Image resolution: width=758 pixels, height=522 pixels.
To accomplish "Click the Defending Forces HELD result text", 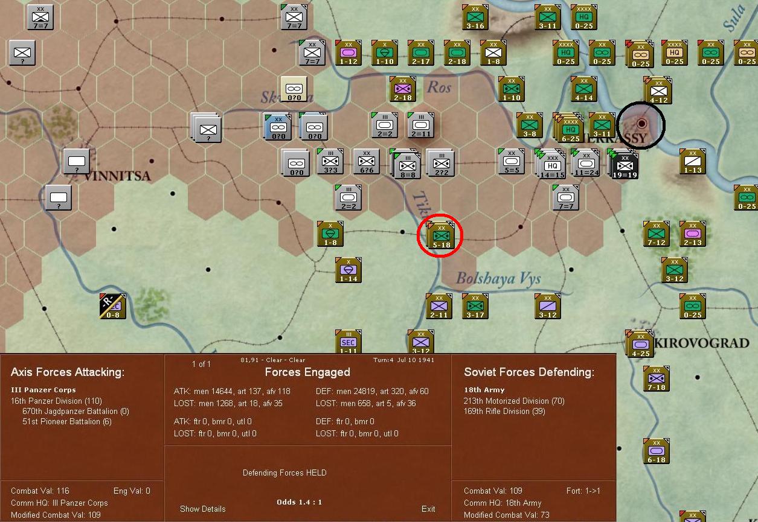I will [x=284, y=473].
